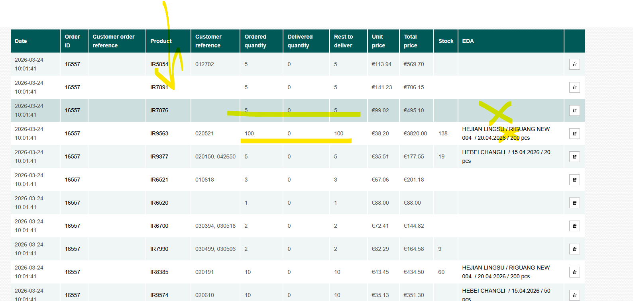Click trash icon in IR6700 row
Viewport: 633px width, 301px height.
tap(574, 226)
